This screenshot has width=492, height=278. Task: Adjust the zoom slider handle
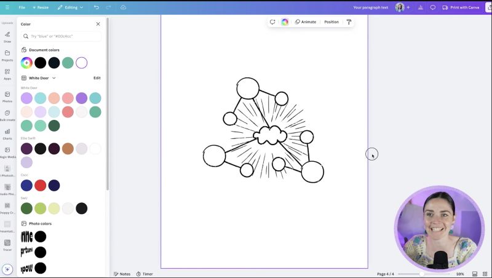[x=422, y=274]
